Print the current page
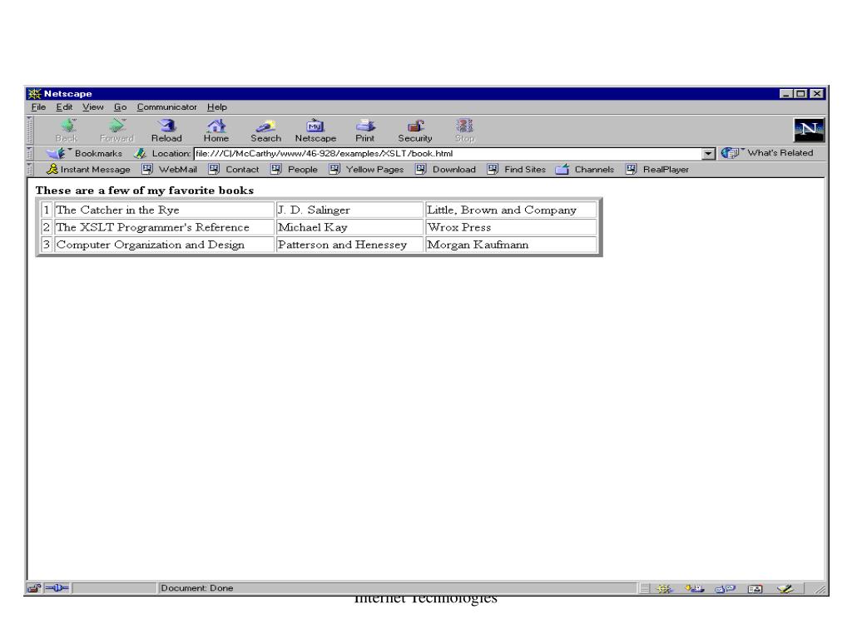Image resolution: width=852 pixels, height=639 pixels. [364, 130]
